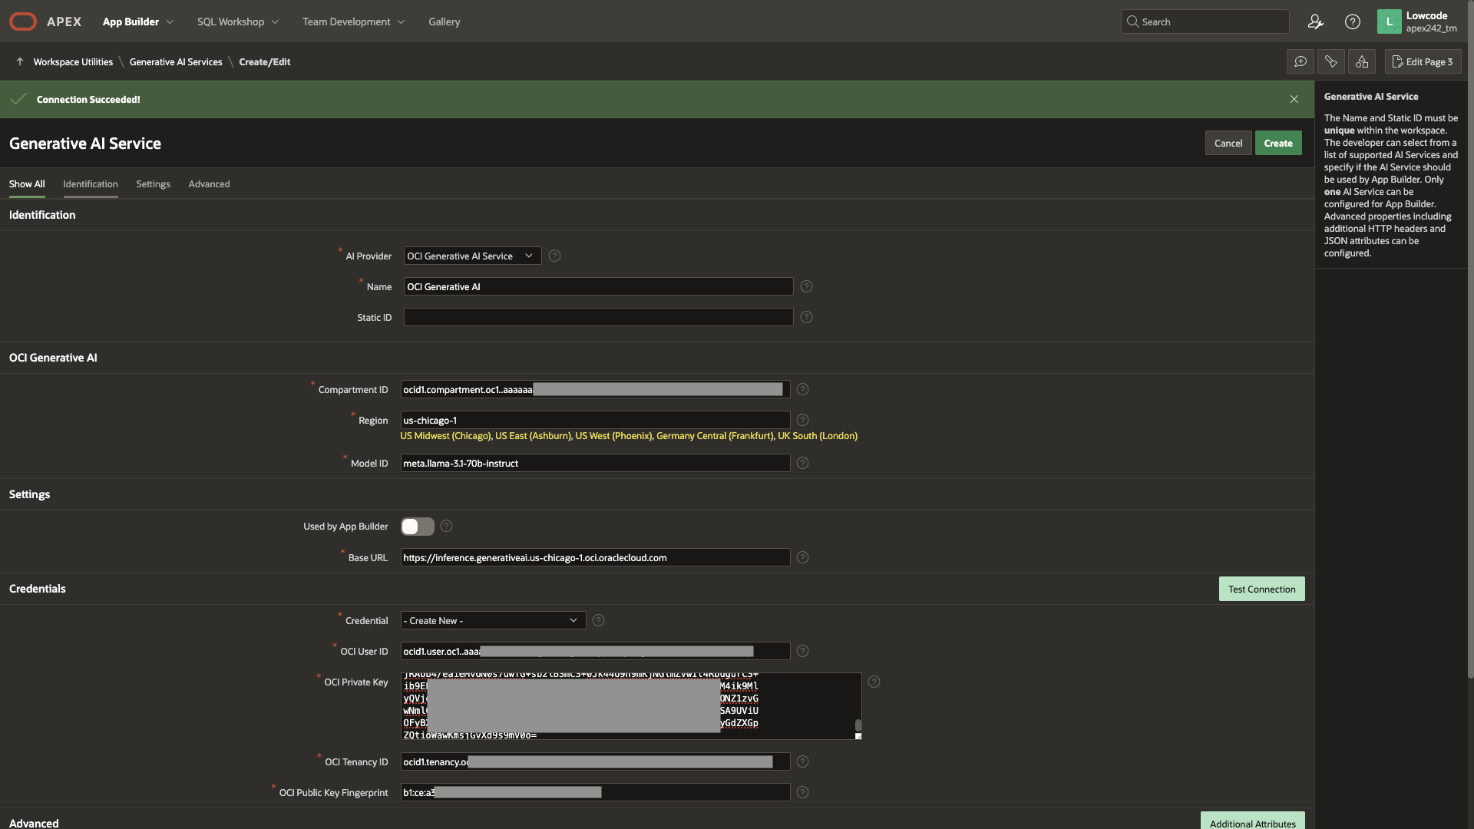Click the Oracle APEX logo icon

23,21
